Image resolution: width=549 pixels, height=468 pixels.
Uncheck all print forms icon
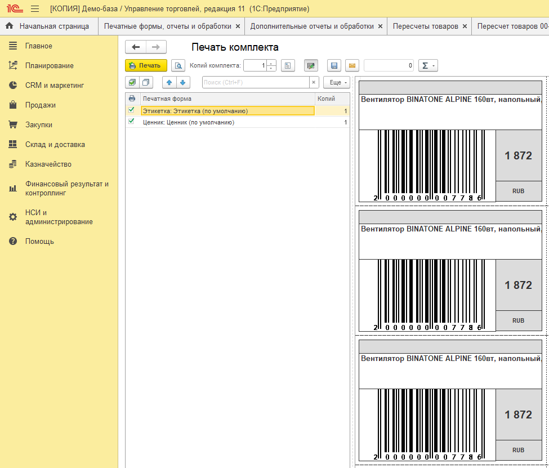pos(146,82)
